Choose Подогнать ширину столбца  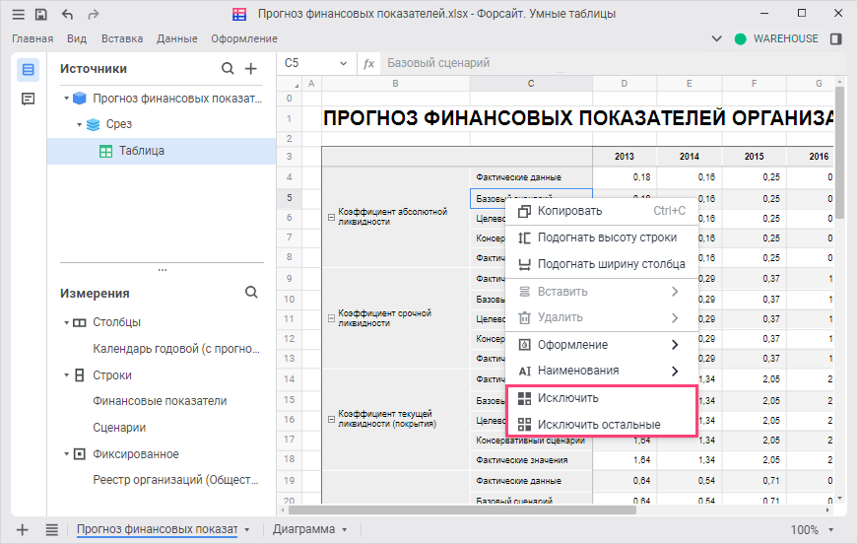point(601,264)
